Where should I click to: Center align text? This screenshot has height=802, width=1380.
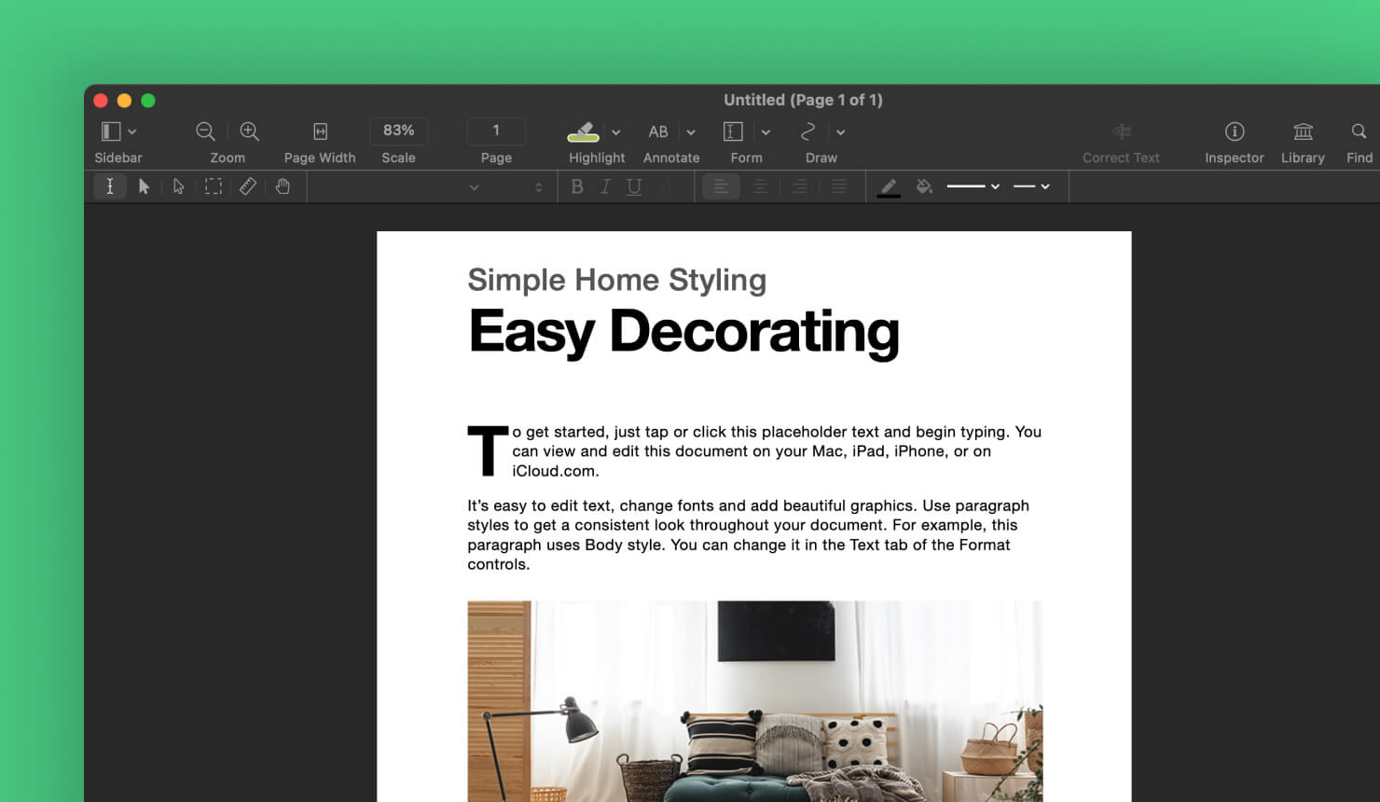(761, 187)
